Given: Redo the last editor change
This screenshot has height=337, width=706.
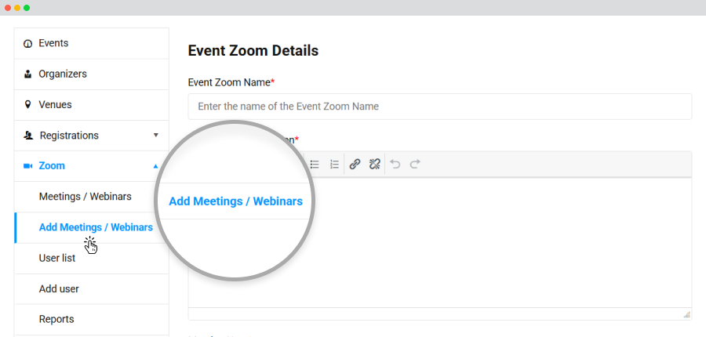Looking at the screenshot, I should pyautogui.click(x=415, y=165).
